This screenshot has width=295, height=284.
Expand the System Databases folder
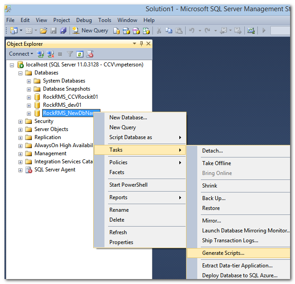pyautogui.click(x=29, y=81)
